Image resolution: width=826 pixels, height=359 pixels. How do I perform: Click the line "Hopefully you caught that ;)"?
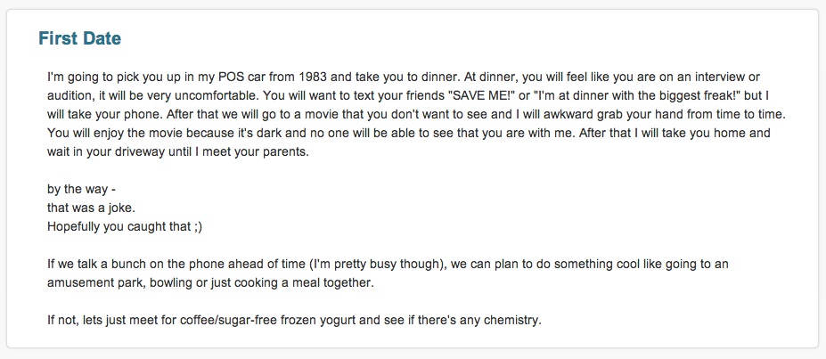125,227
